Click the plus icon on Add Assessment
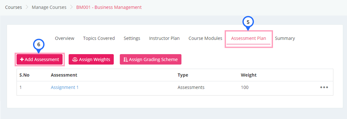Screen dimensions: 347x119 pos(22,59)
